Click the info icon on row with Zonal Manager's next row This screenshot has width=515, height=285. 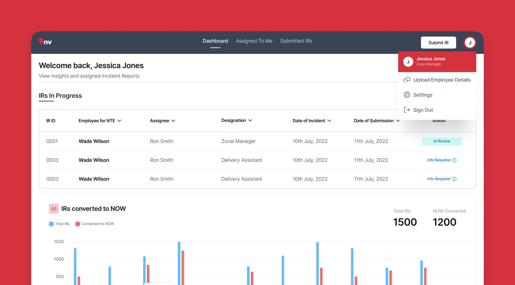pos(454,160)
